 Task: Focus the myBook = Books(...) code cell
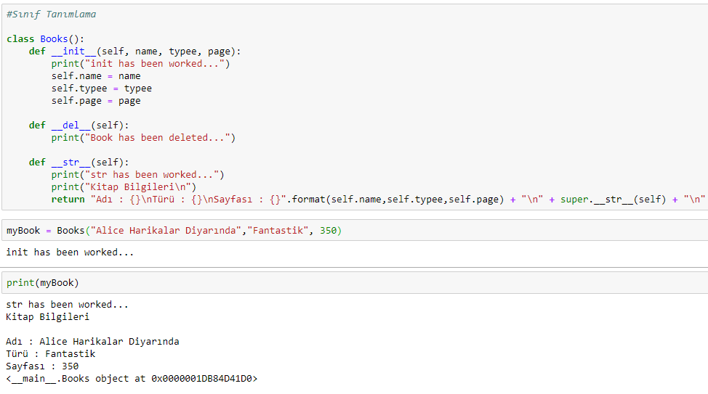(x=174, y=231)
